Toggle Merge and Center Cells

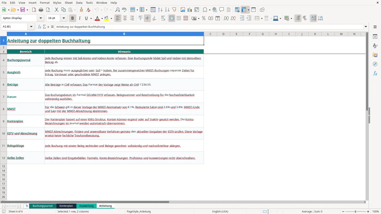coord(172,18)
